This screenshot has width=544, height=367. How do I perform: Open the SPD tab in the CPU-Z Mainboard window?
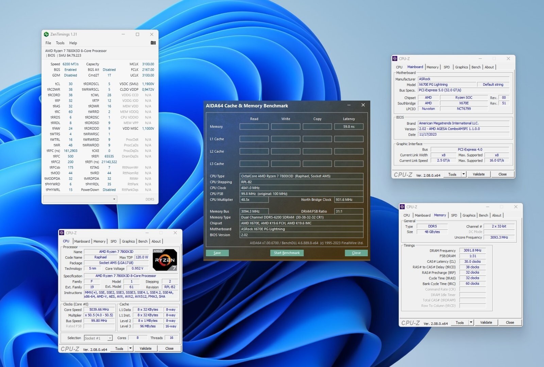[x=447, y=67]
